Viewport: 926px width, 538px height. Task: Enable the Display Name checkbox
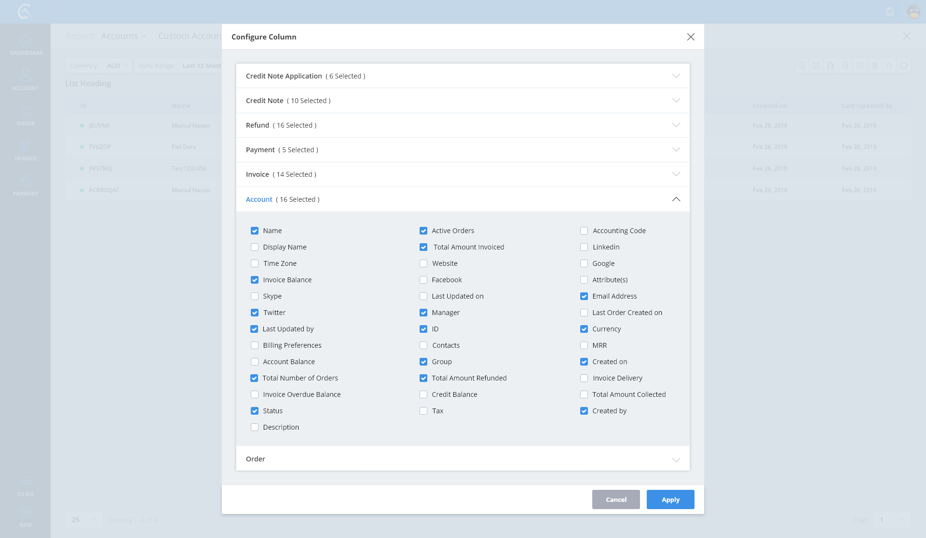coord(255,247)
